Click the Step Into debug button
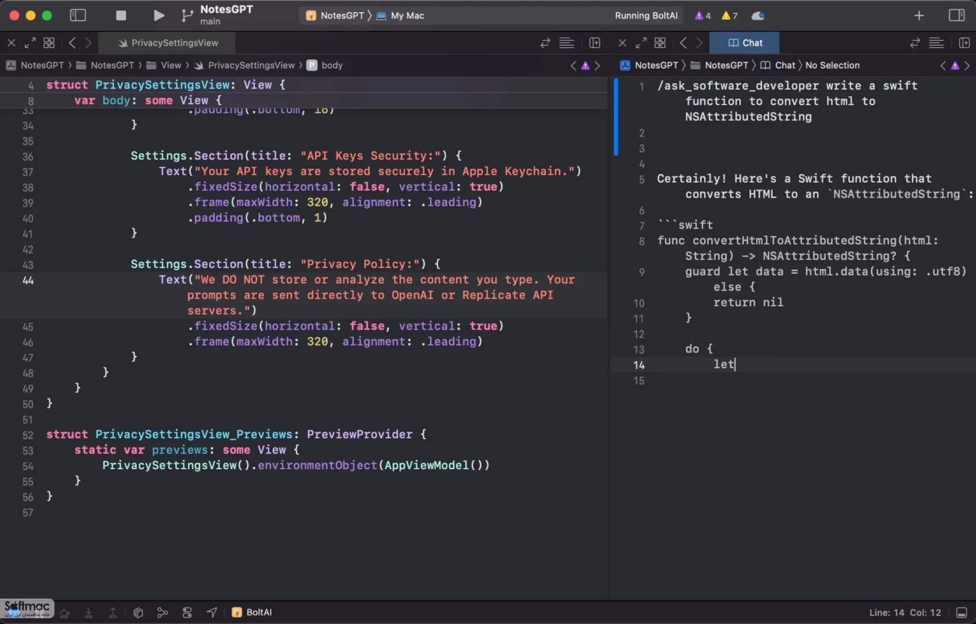Image resolution: width=976 pixels, height=624 pixels. point(88,612)
